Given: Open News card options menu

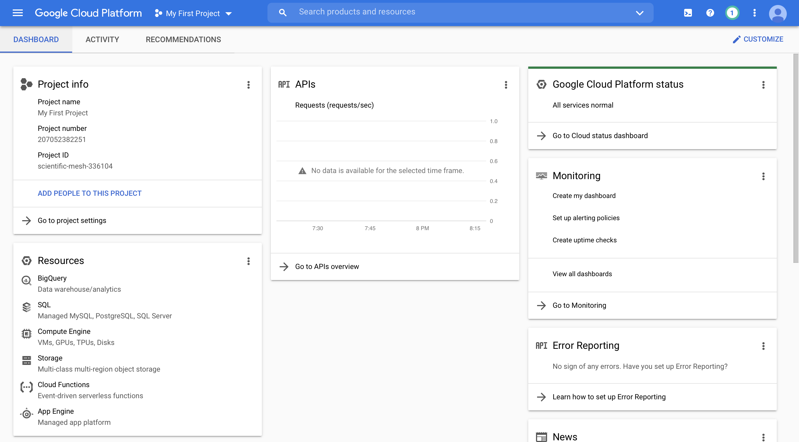Looking at the screenshot, I should 763,437.
